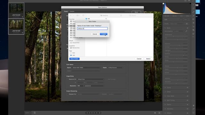
Task: Click Select in the file browser dialog
Action: (148, 59)
